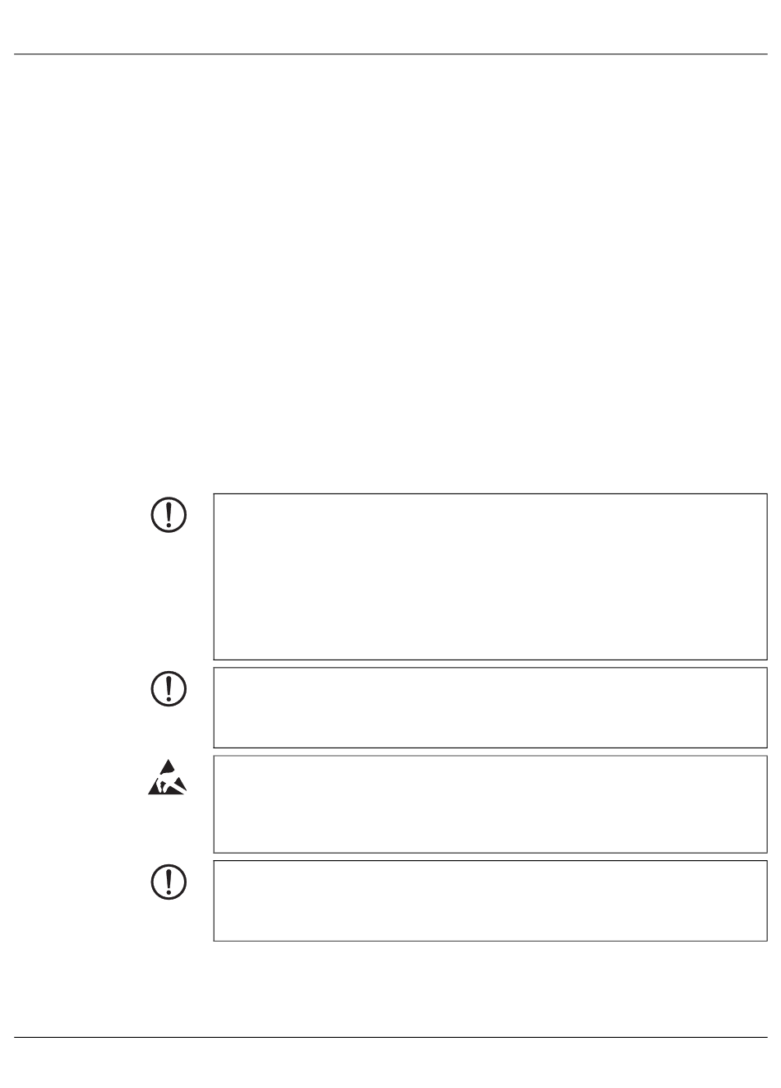The width and height of the screenshot is (781, 1088).
Task: Click the topmost exclamation notice icon
Action: (x=169, y=515)
